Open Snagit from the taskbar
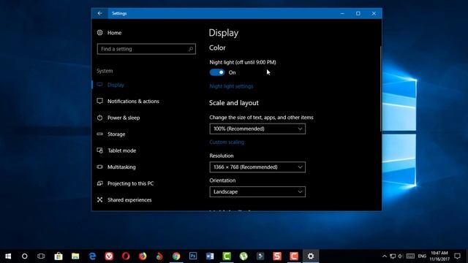 click(277, 256)
